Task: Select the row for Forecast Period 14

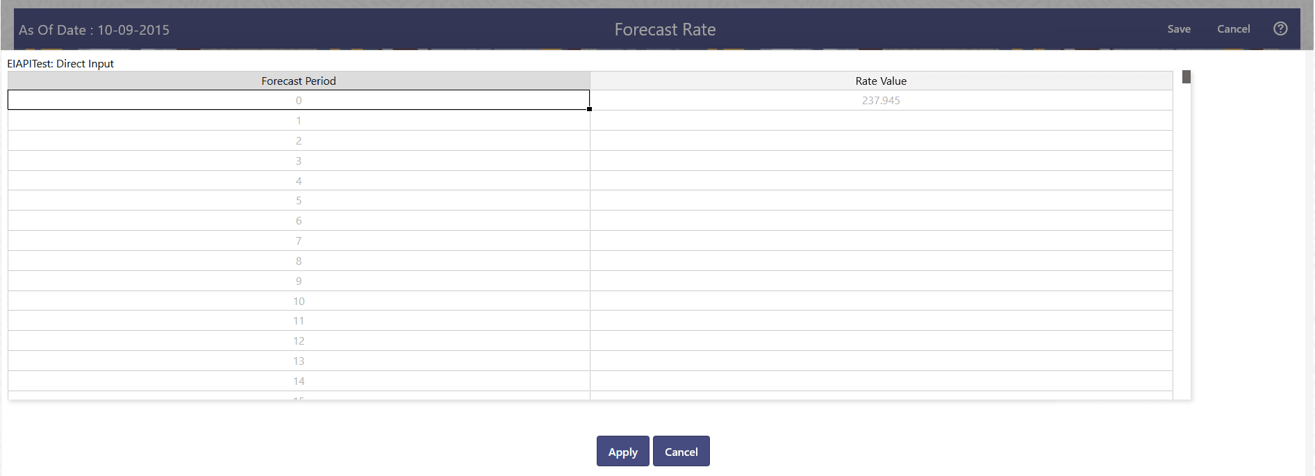Action: click(x=299, y=381)
